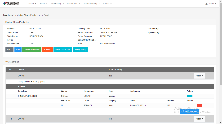This screenshot has height=124, width=222.
Task: Open Action dropdown for row 1 CORAL
Action: 200,76
